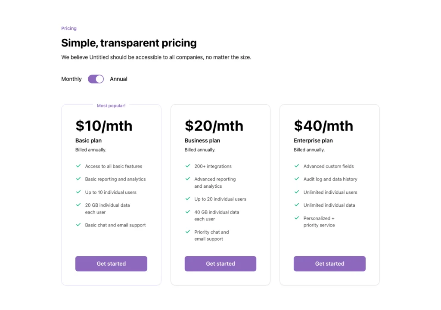Click the checkmark beside Access to all basic features

(78, 166)
